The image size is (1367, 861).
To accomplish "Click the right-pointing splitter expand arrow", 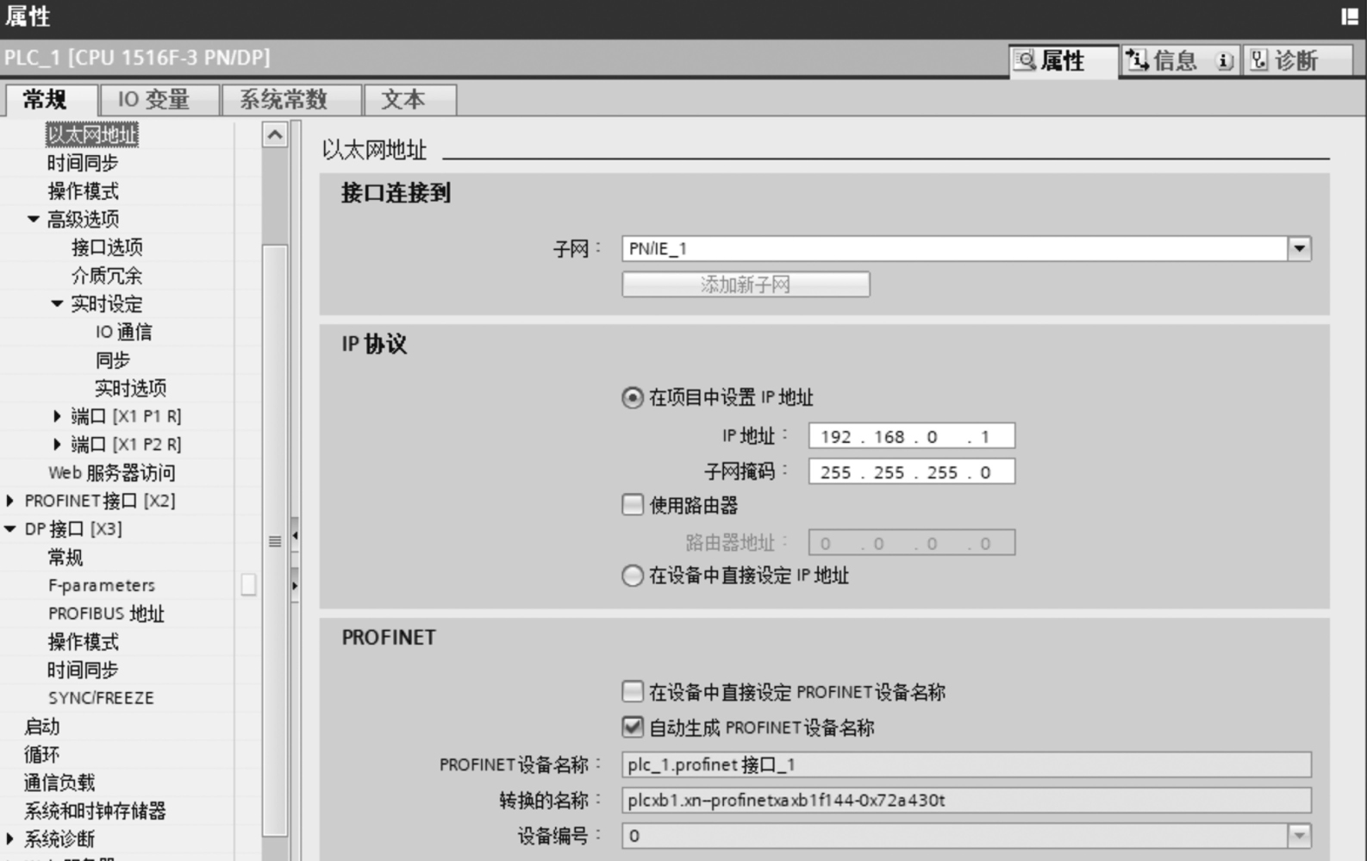I will [295, 585].
